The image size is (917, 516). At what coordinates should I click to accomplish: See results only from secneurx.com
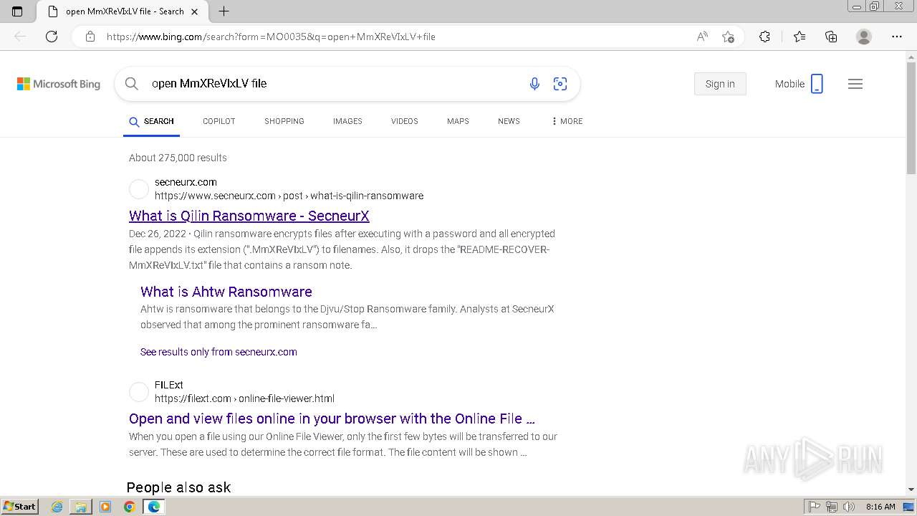point(219,352)
